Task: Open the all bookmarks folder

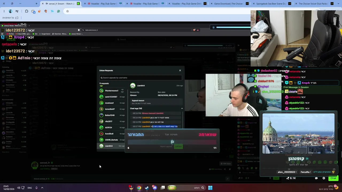Action: tap(10, 18)
